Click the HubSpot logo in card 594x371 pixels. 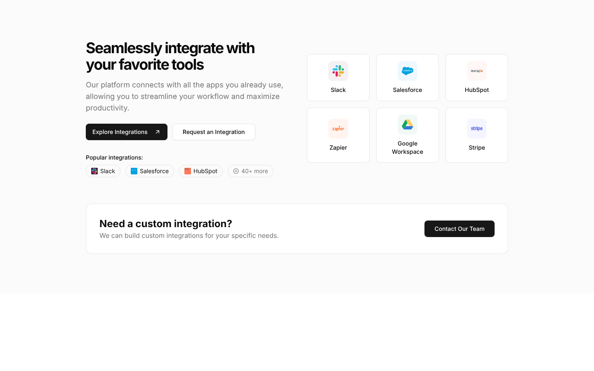coord(477,71)
